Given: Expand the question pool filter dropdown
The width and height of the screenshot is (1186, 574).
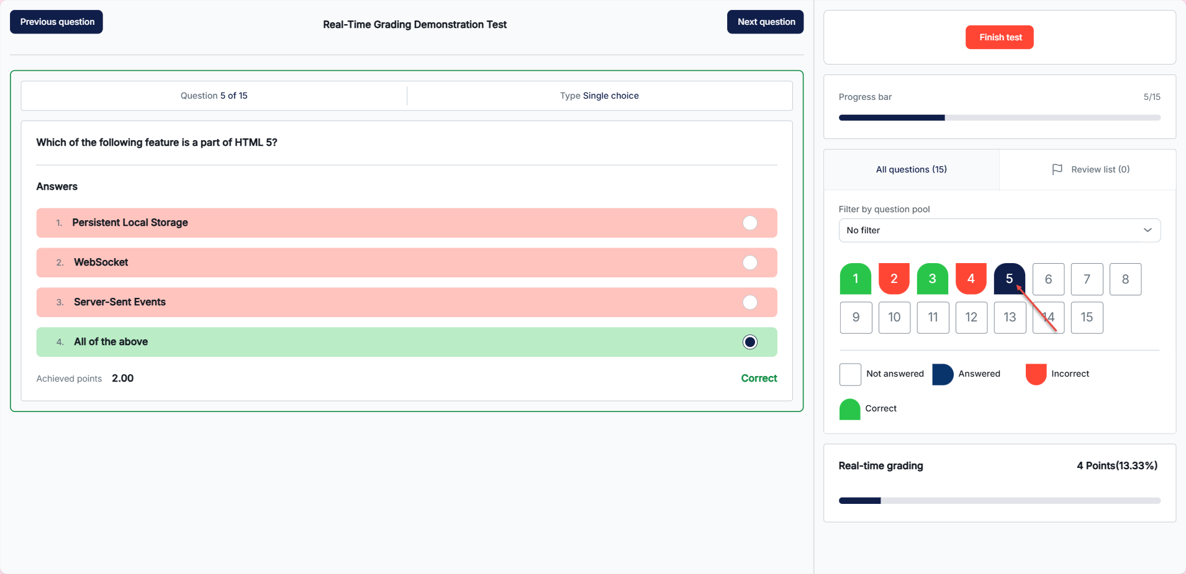Looking at the screenshot, I should tap(998, 230).
